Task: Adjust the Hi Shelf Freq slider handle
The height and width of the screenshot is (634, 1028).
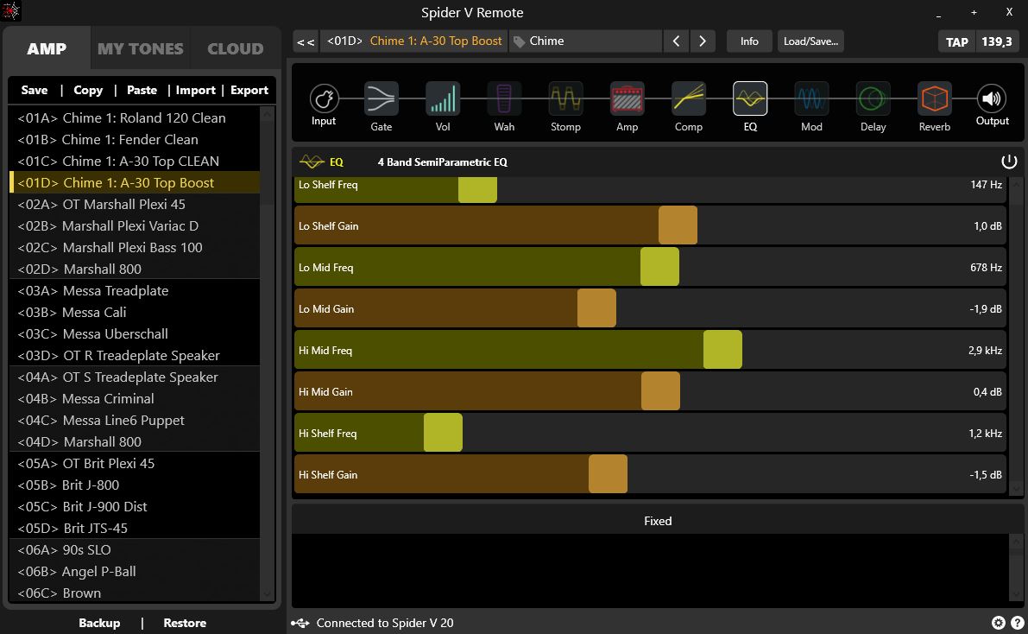Action: pyautogui.click(x=443, y=433)
